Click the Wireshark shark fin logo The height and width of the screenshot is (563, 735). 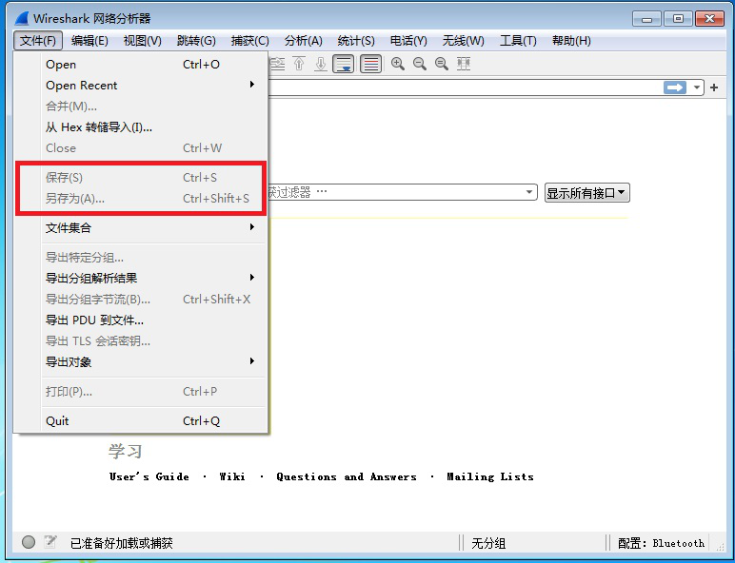tap(22, 18)
